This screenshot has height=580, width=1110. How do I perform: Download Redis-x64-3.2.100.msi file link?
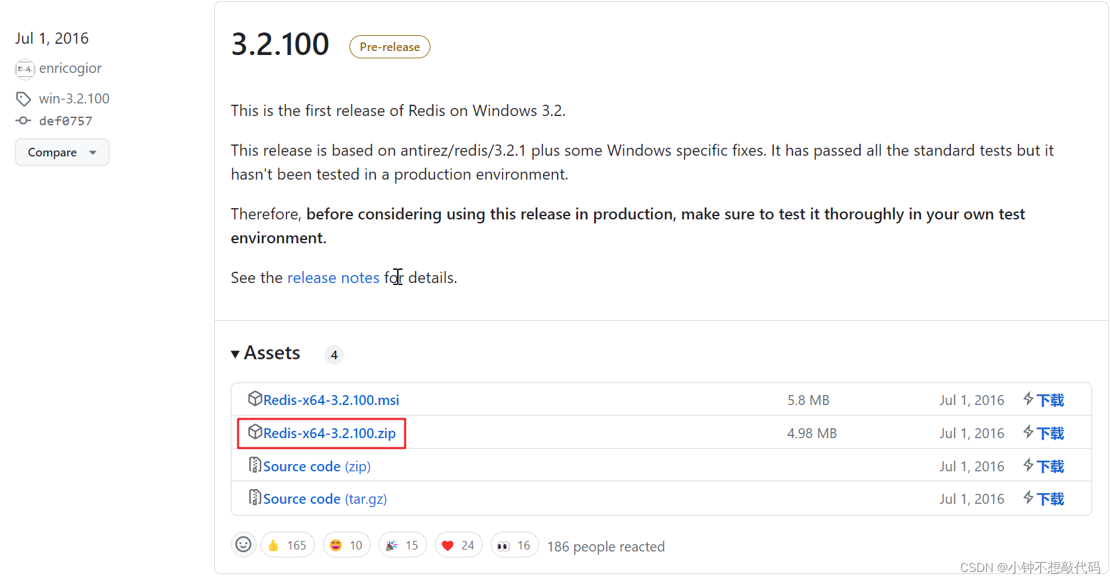(x=331, y=400)
